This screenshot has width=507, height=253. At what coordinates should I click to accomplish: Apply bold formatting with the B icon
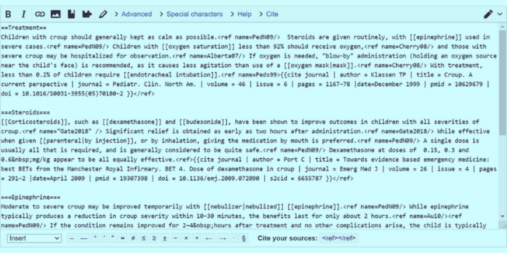(8, 14)
